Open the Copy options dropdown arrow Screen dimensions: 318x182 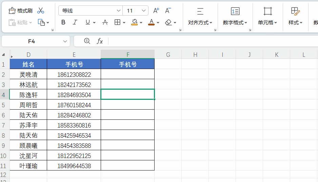48,23
